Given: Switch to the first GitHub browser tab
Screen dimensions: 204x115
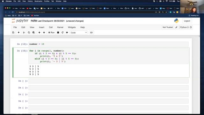Looking at the screenshot, I should pyautogui.click(x=127, y=8).
